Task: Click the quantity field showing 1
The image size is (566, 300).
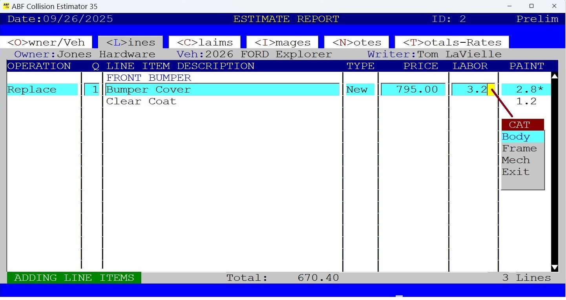Action: click(x=92, y=89)
